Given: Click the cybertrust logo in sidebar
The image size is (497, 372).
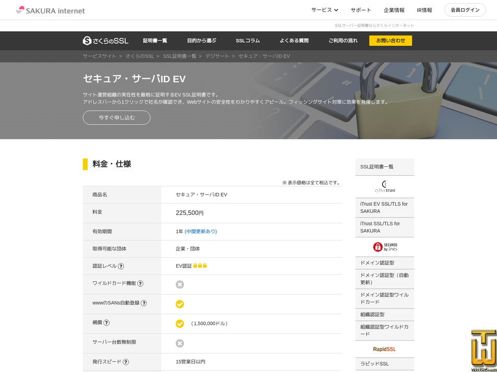Looking at the screenshot, I should (385, 187).
